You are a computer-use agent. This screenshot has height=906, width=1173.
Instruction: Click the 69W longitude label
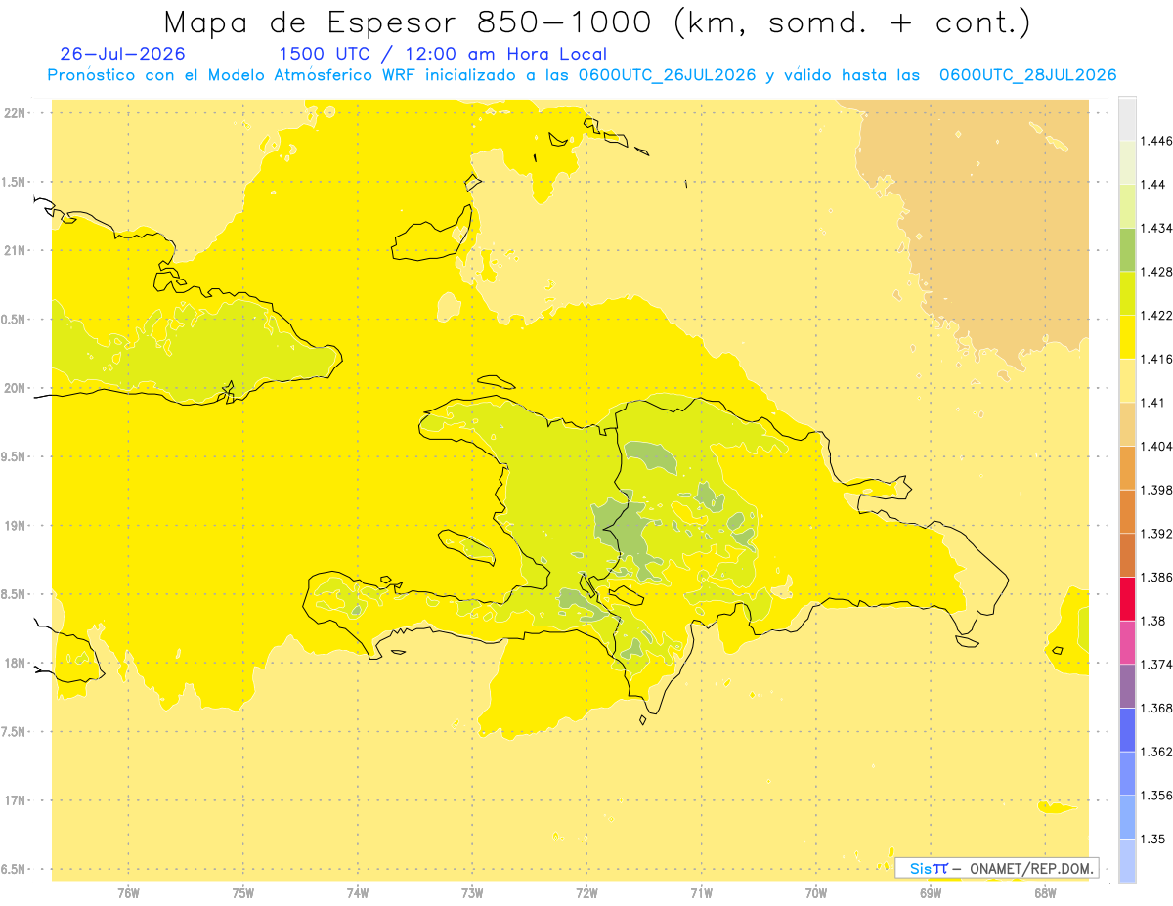coord(930,893)
